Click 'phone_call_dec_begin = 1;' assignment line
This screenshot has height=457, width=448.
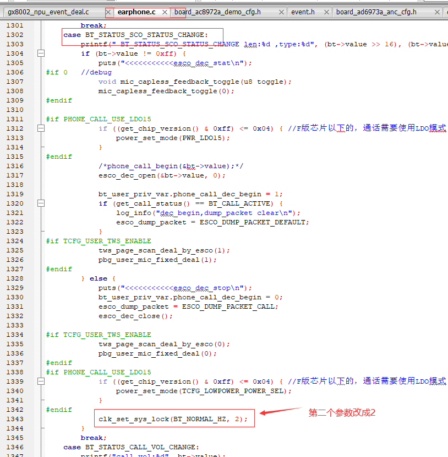click(190, 194)
